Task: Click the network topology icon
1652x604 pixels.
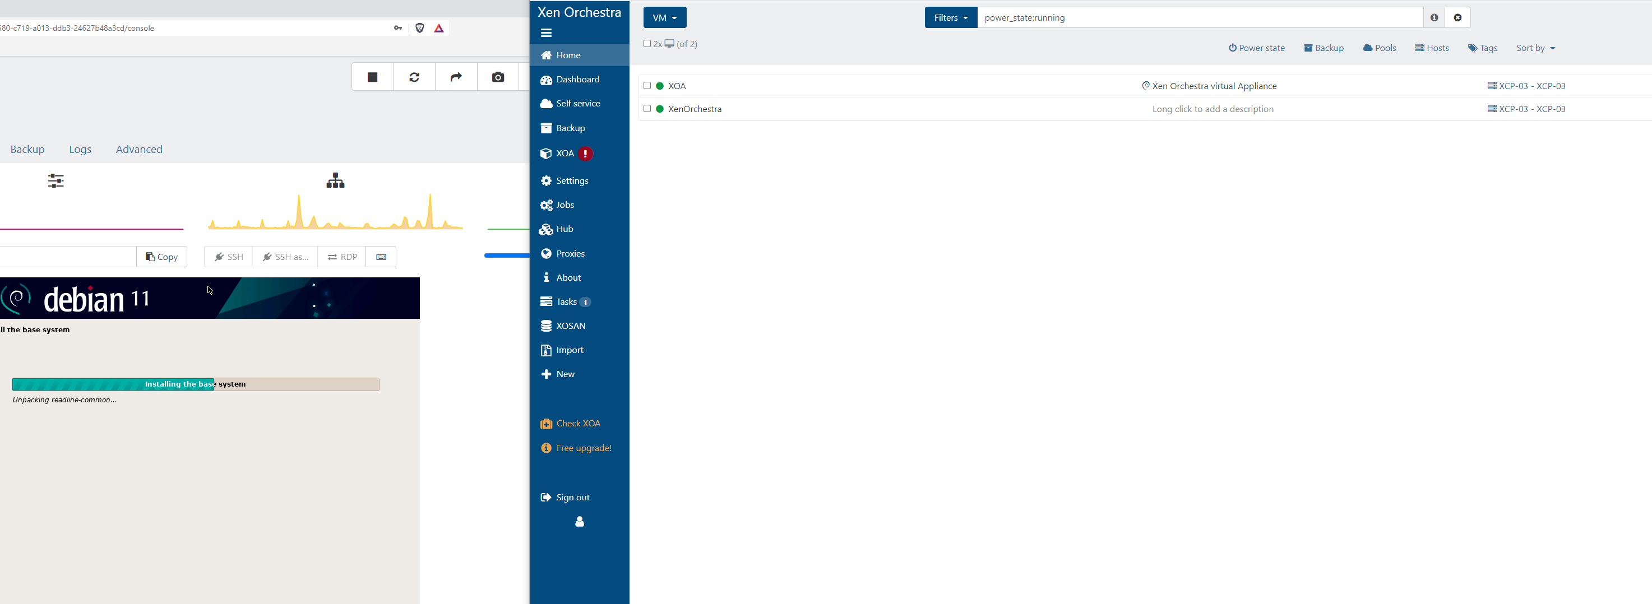Action: click(x=335, y=180)
